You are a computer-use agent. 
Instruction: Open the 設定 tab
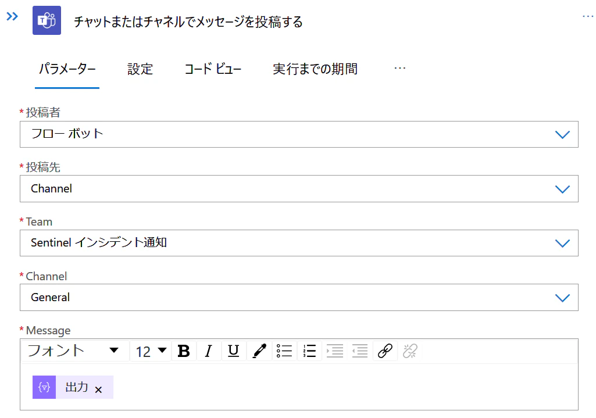(140, 69)
